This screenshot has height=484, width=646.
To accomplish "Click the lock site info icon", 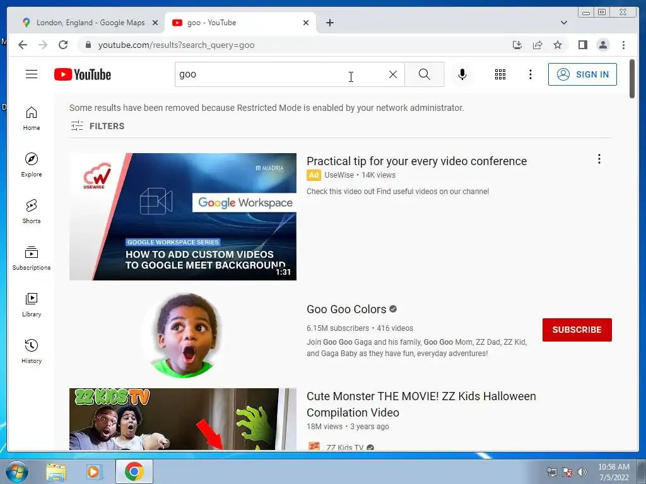I will (x=88, y=45).
